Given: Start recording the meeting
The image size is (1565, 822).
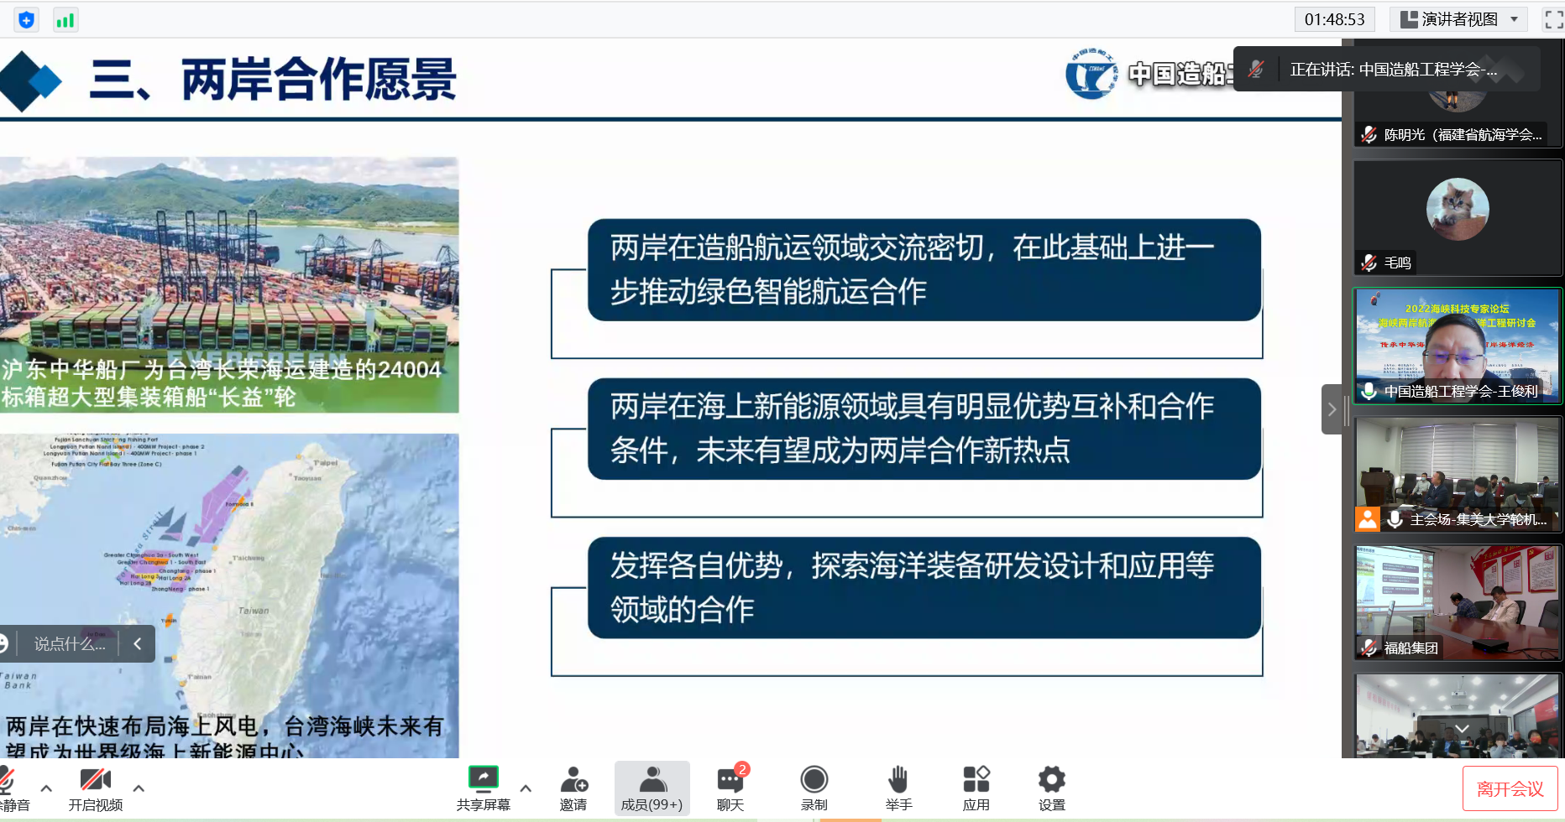Looking at the screenshot, I should click(814, 788).
